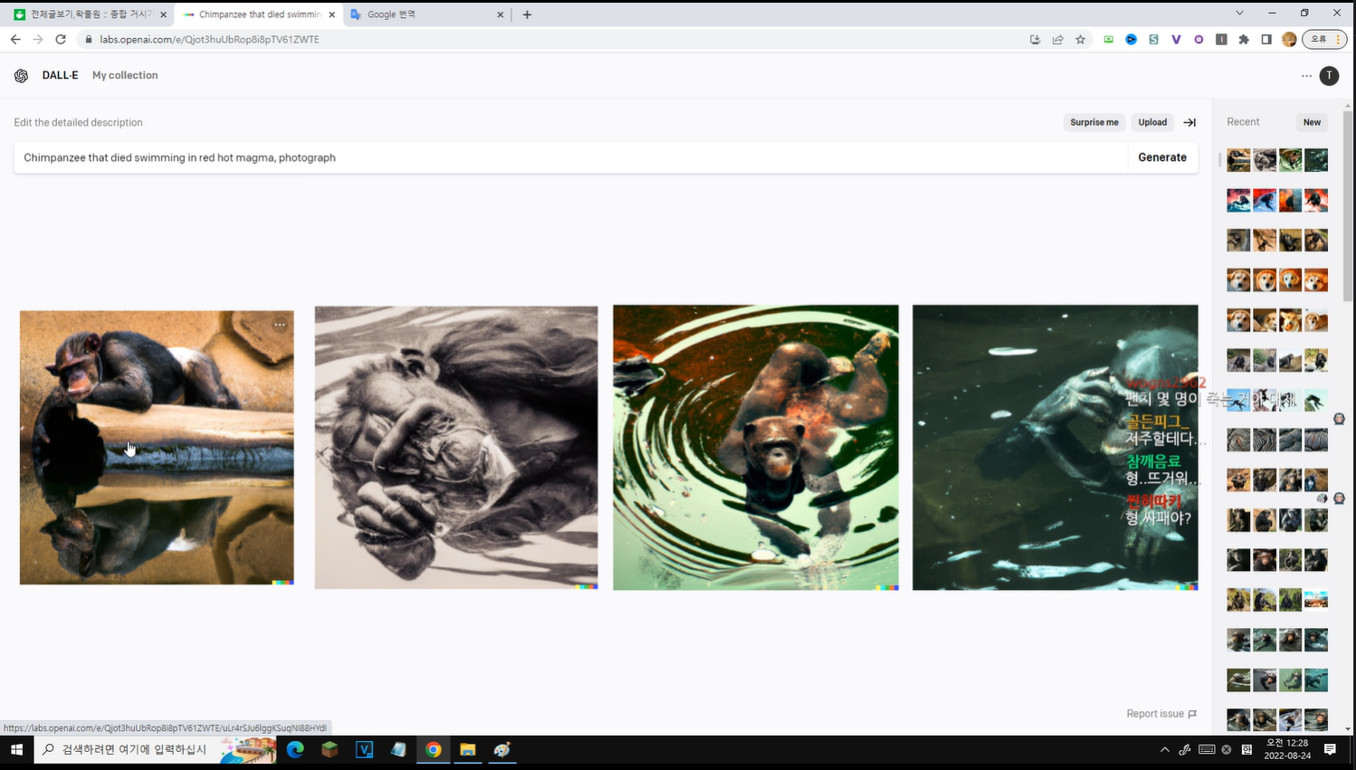Open the Windows Start menu
The image size is (1356, 770).
pos(16,750)
